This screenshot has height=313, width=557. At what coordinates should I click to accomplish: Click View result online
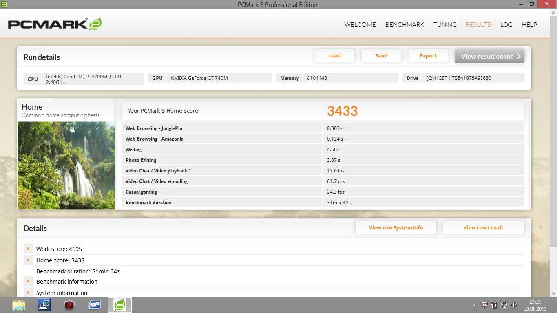coord(489,56)
